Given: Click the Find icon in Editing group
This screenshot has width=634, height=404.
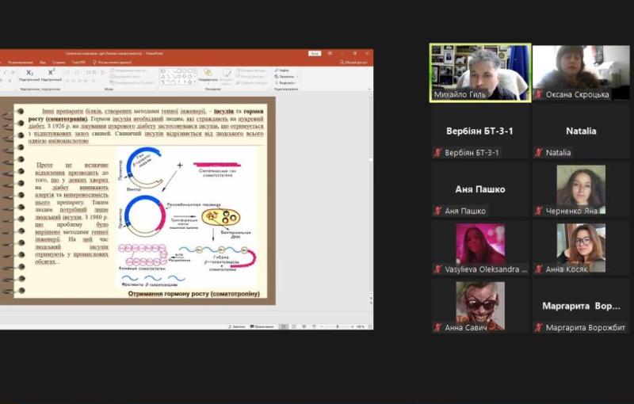Looking at the screenshot, I should click(283, 71).
